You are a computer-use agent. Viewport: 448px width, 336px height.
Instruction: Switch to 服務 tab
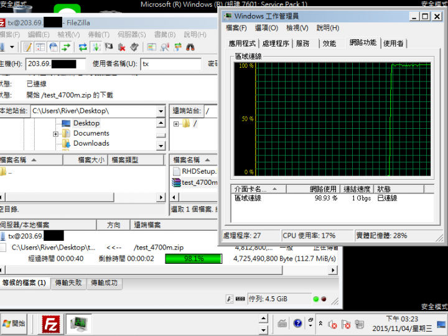(x=303, y=44)
